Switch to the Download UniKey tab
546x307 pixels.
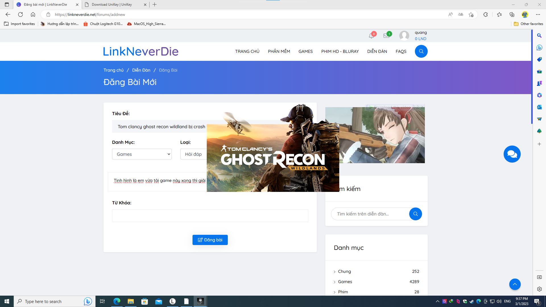pos(111,5)
